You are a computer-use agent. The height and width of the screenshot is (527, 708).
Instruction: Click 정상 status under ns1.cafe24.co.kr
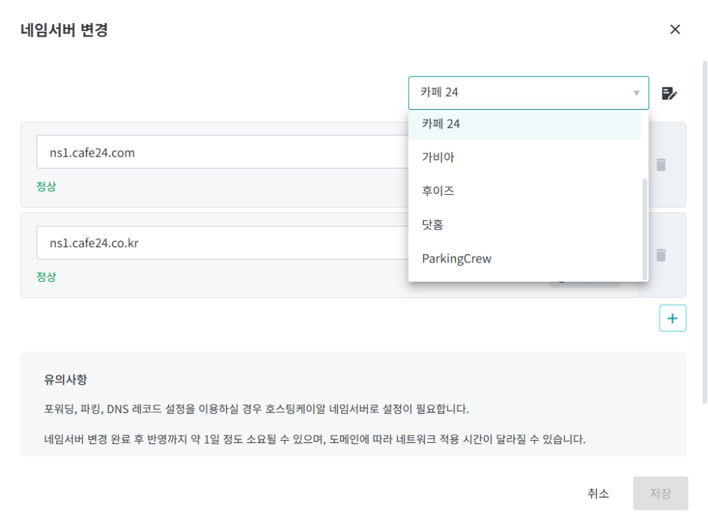[46, 277]
